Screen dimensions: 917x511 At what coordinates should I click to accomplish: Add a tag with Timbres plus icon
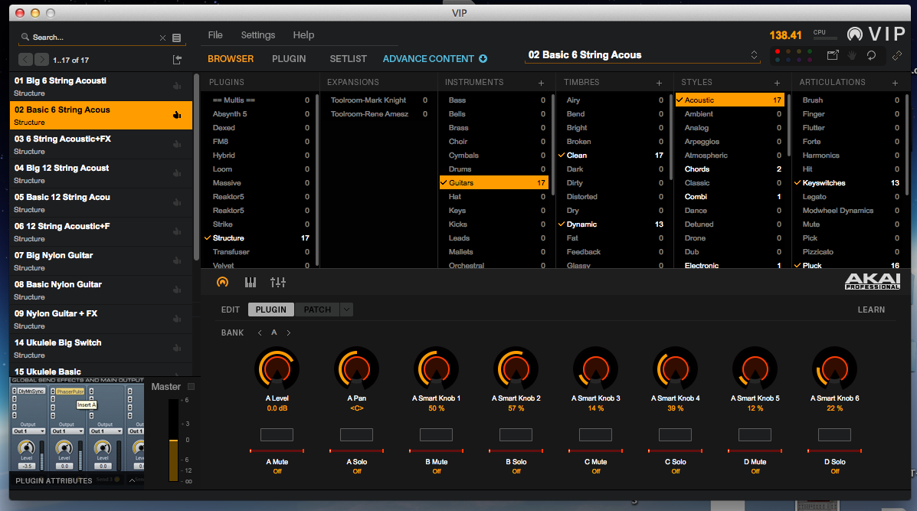pos(659,83)
